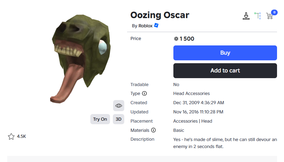Click the download icon near the title
Screen dimensions: 284x162
pyautogui.click(x=246, y=16)
